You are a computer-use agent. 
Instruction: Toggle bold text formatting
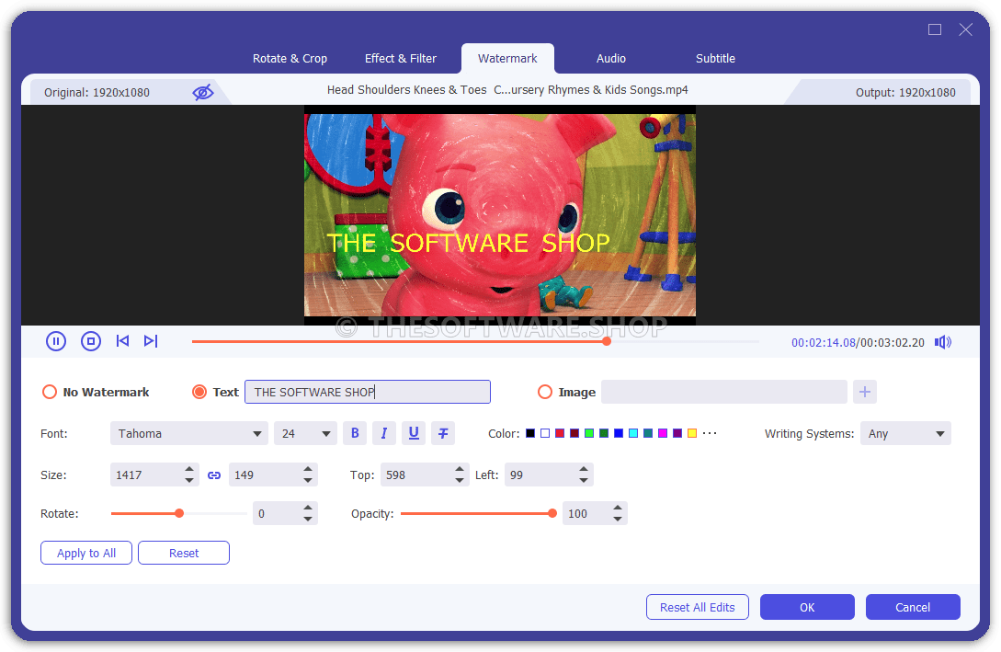coord(355,434)
